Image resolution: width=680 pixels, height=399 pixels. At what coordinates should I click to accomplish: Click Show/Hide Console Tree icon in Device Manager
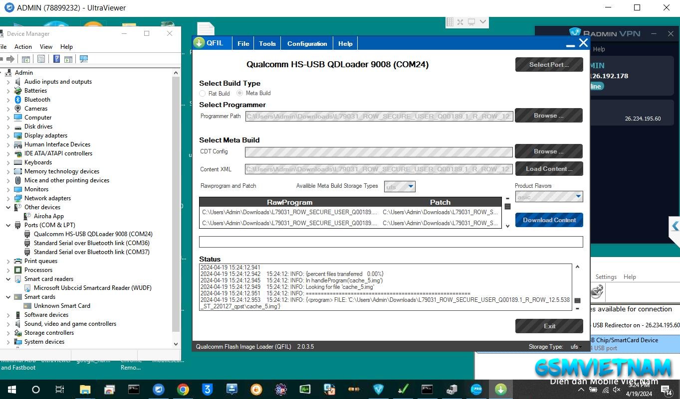(26, 59)
